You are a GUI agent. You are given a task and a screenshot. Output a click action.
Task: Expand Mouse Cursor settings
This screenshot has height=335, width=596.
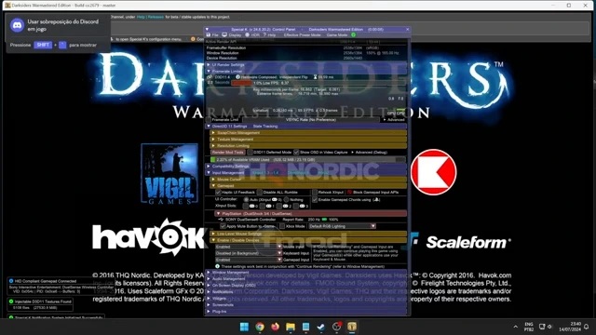coord(308,180)
